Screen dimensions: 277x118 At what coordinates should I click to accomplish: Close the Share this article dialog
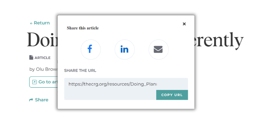pos(184,24)
